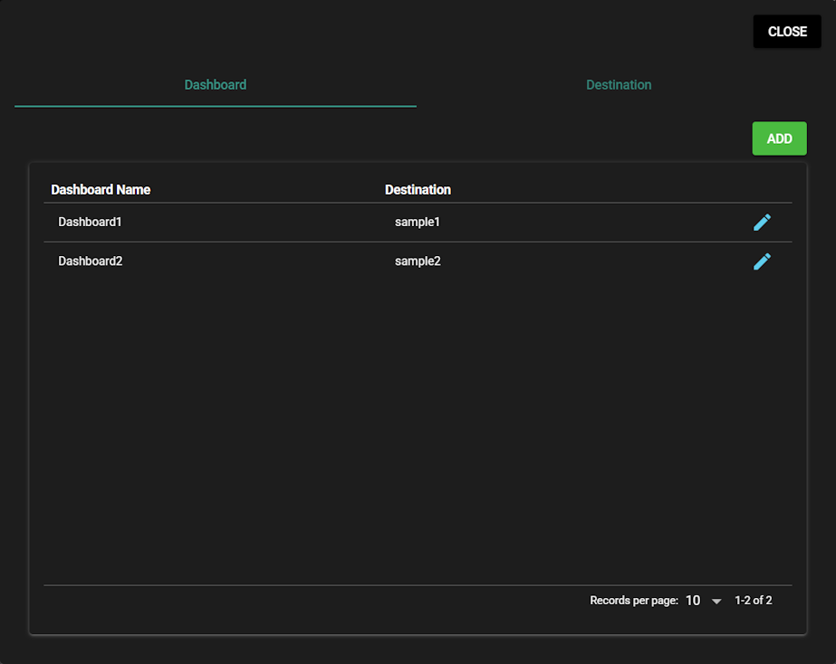
Task: Click the 1-2 of 2 pagination text
Action: click(x=753, y=601)
